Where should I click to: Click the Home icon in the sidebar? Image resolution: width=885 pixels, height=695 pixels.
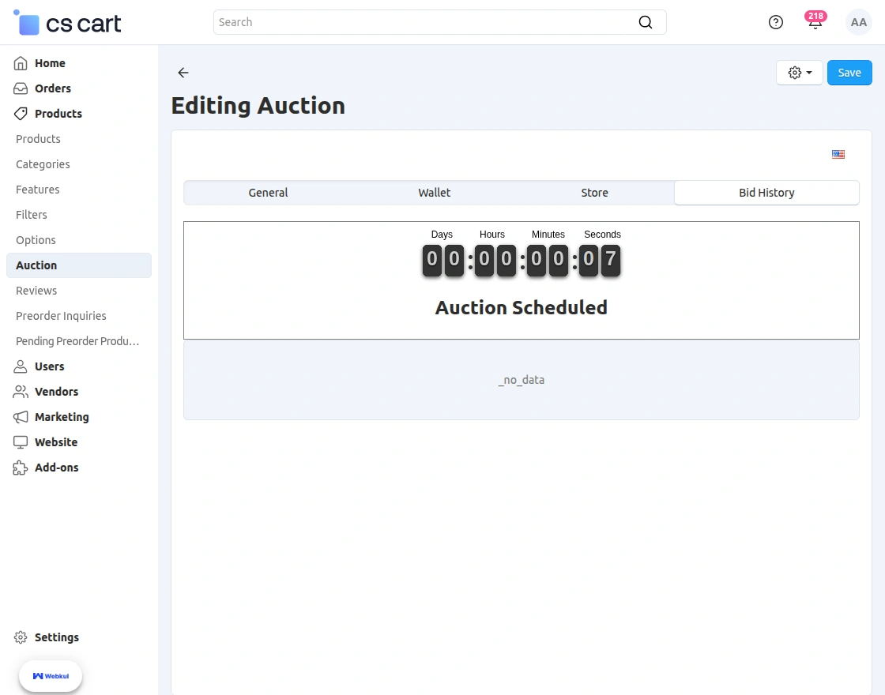click(x=20, y=63)
